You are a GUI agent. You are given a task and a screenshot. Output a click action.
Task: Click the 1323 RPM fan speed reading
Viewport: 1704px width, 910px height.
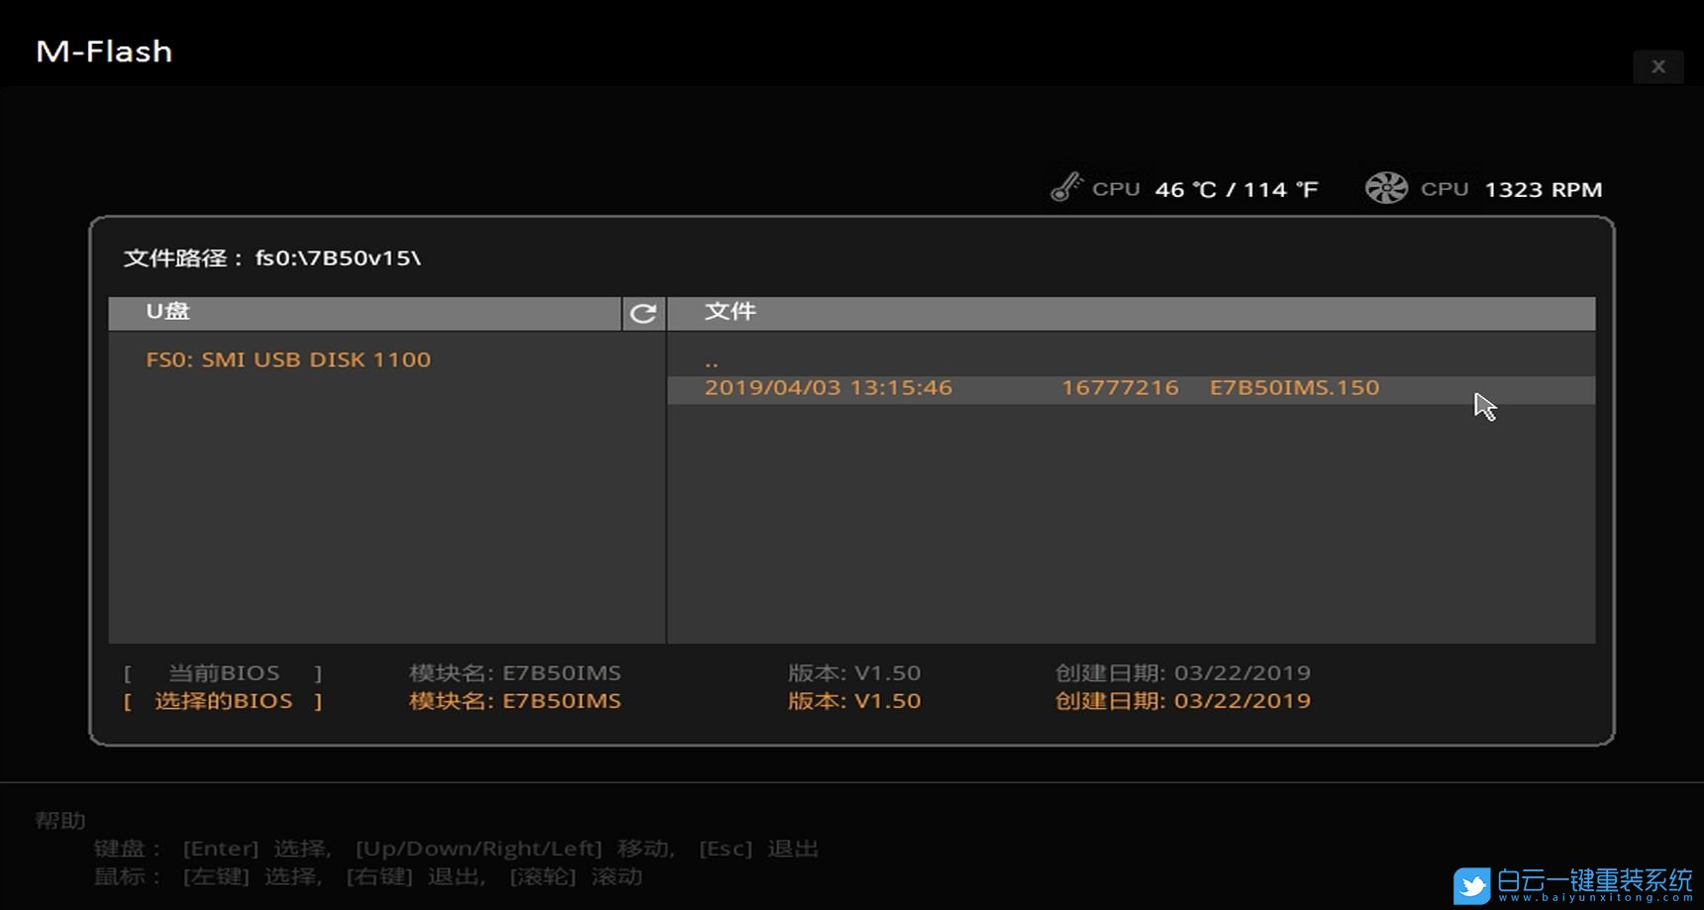pyautogui.click(x=1543, y=189)
